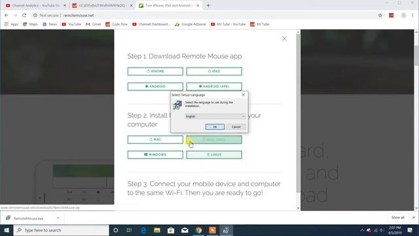Screen dimensions: 419x236
Task: Download the iPad app
Action: coord(214,71)
